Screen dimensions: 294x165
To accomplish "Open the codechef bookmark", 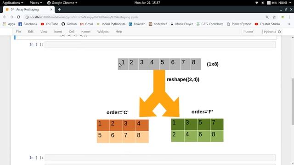I will pyautogui.click(x=158, y=24).
